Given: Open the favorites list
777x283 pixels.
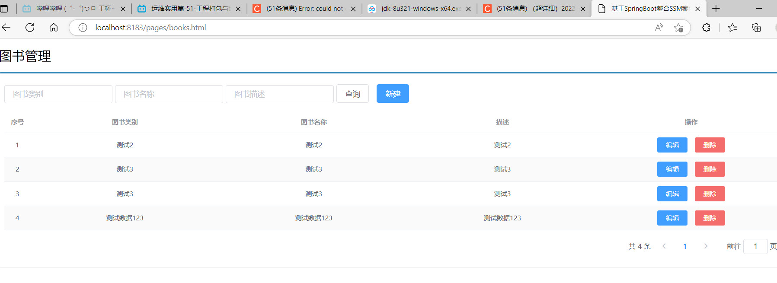Looking at the screenshot, I should click(732, 28).
